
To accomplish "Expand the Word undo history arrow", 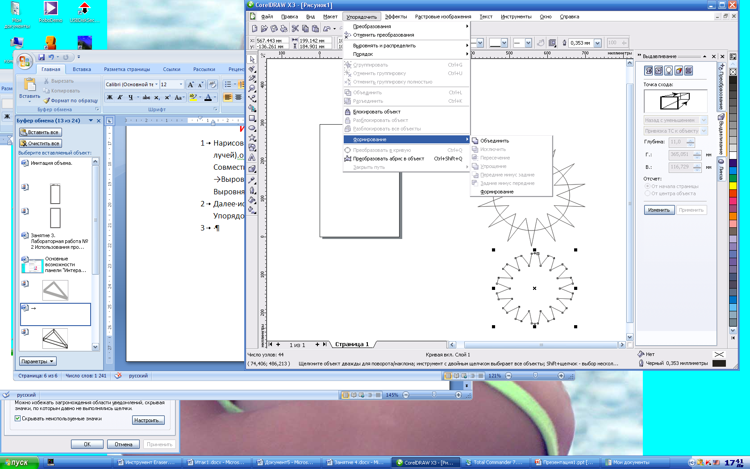I will point(58,57).
